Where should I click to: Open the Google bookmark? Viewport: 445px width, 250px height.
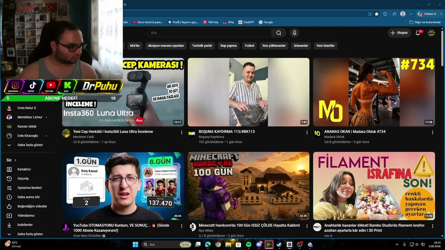tap(266, 22)
